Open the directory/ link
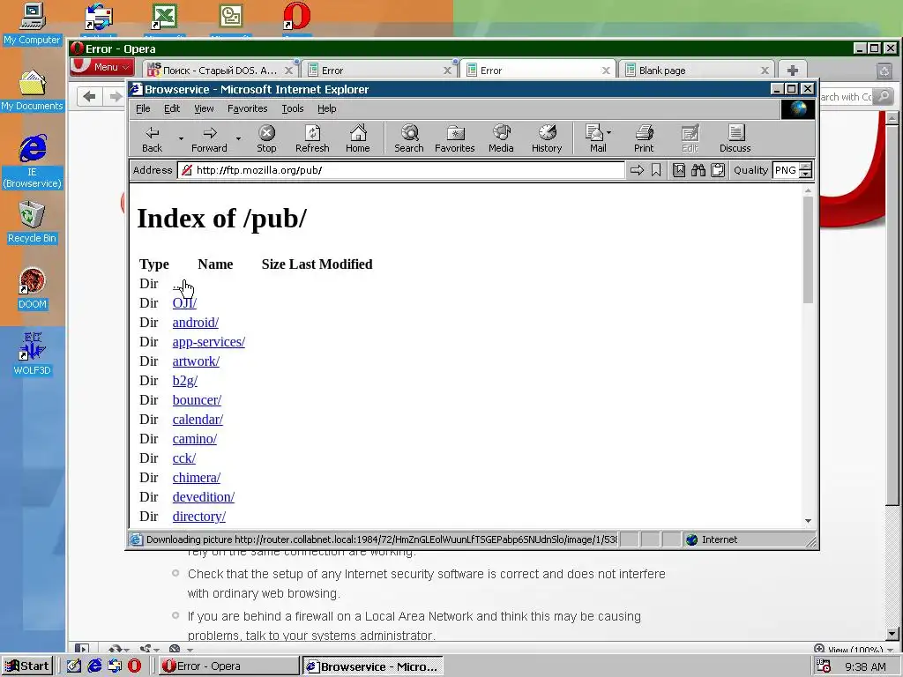This screenshot has width=903, height=677. [x=199, y=517]
